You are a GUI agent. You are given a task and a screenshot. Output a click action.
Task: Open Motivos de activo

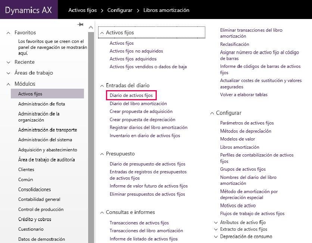pos(238,205)
